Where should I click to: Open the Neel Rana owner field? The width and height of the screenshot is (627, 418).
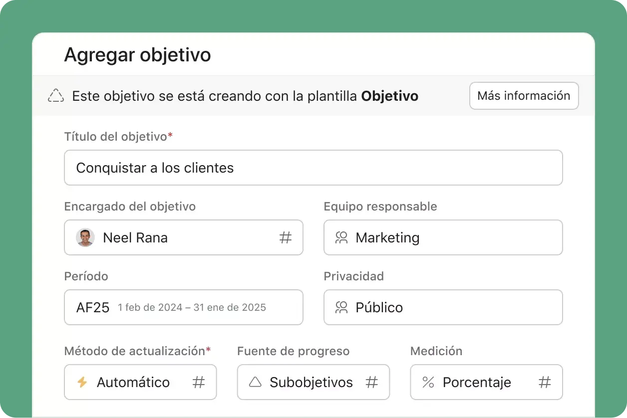(184, 237)
